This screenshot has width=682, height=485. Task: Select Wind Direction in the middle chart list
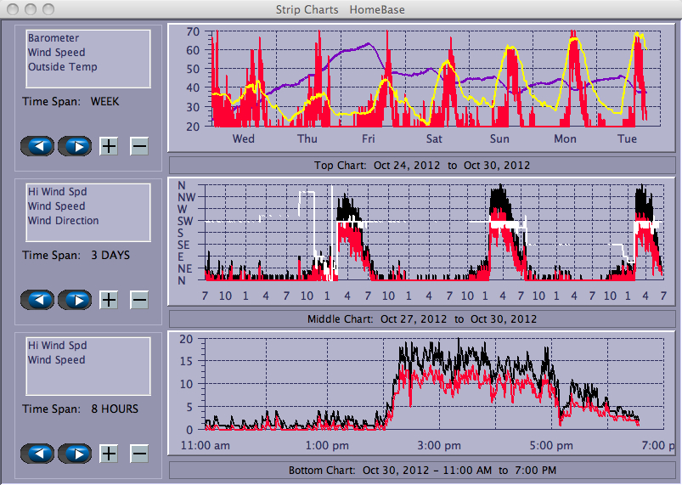click(63, 221)
